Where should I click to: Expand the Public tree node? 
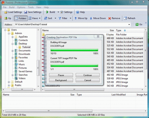(9, 85)
